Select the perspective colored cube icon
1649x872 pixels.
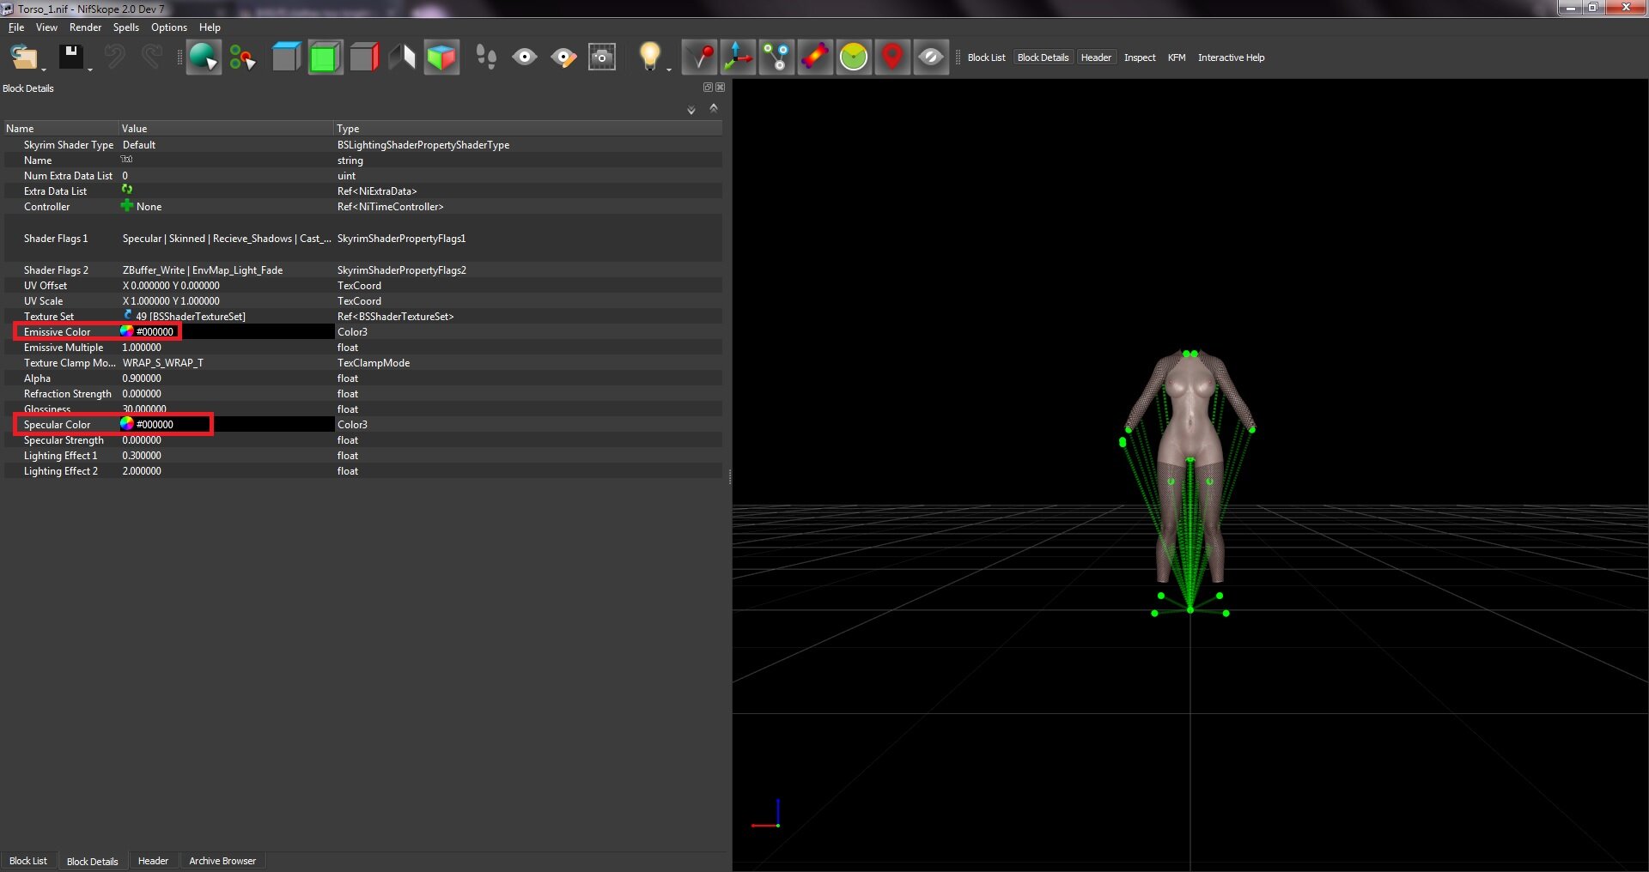pyautogui.click(x=441, y=58)
